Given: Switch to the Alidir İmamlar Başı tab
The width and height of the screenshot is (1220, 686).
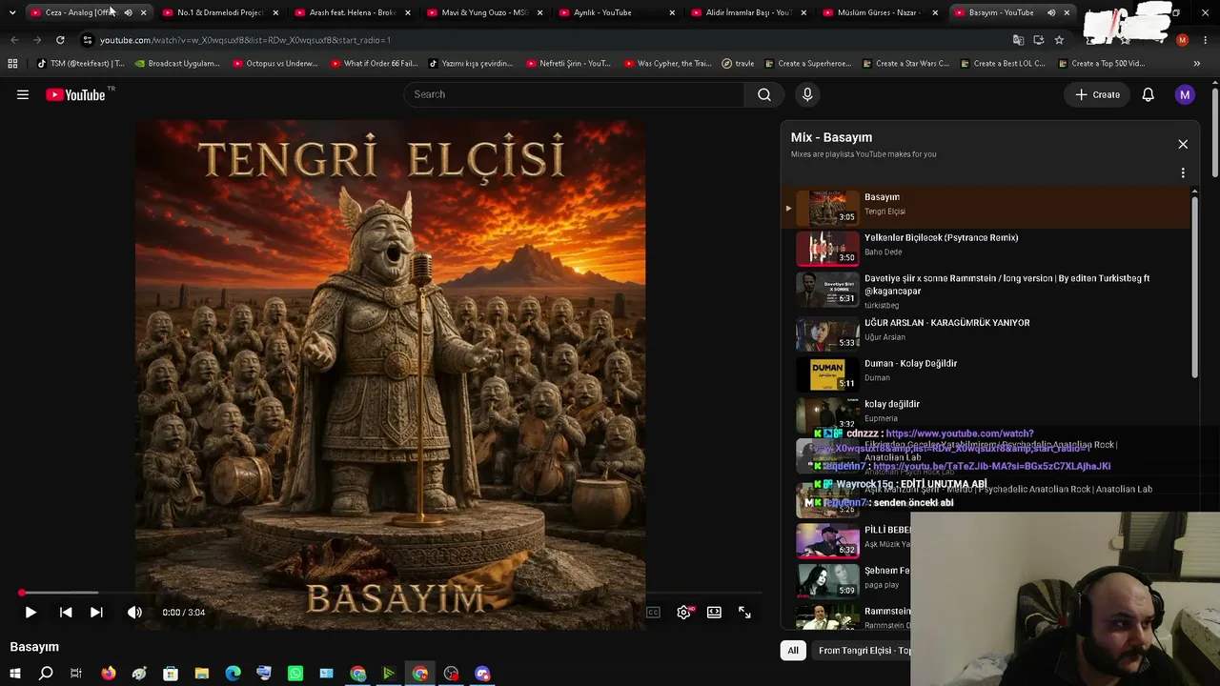Looking at the screenshot, I should point(749,12).
